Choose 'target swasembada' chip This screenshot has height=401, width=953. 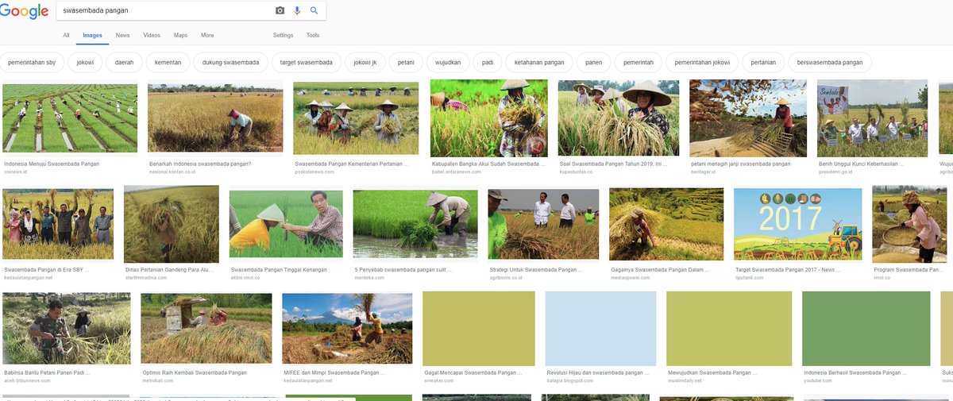(x=307, y=62)
